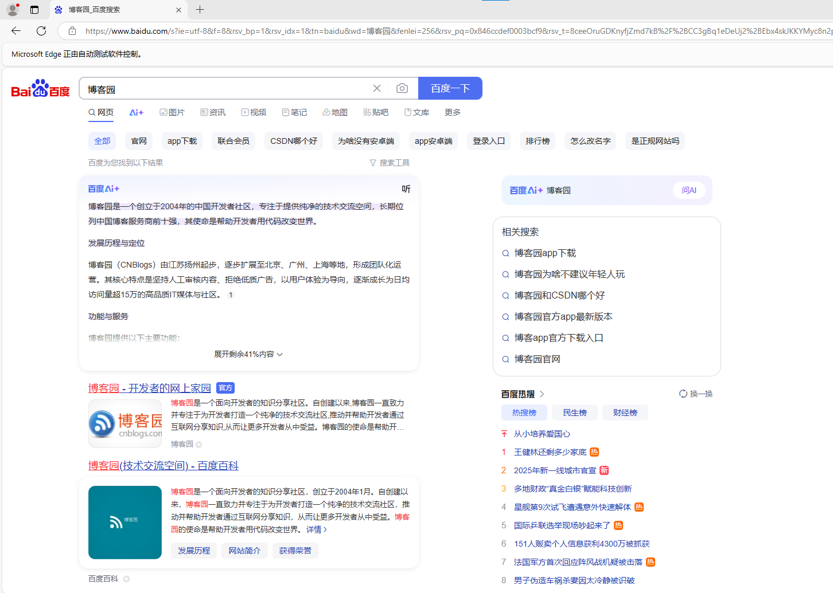Click the 发展历程 button
The image size is (833, 593).
click(194, 551)
